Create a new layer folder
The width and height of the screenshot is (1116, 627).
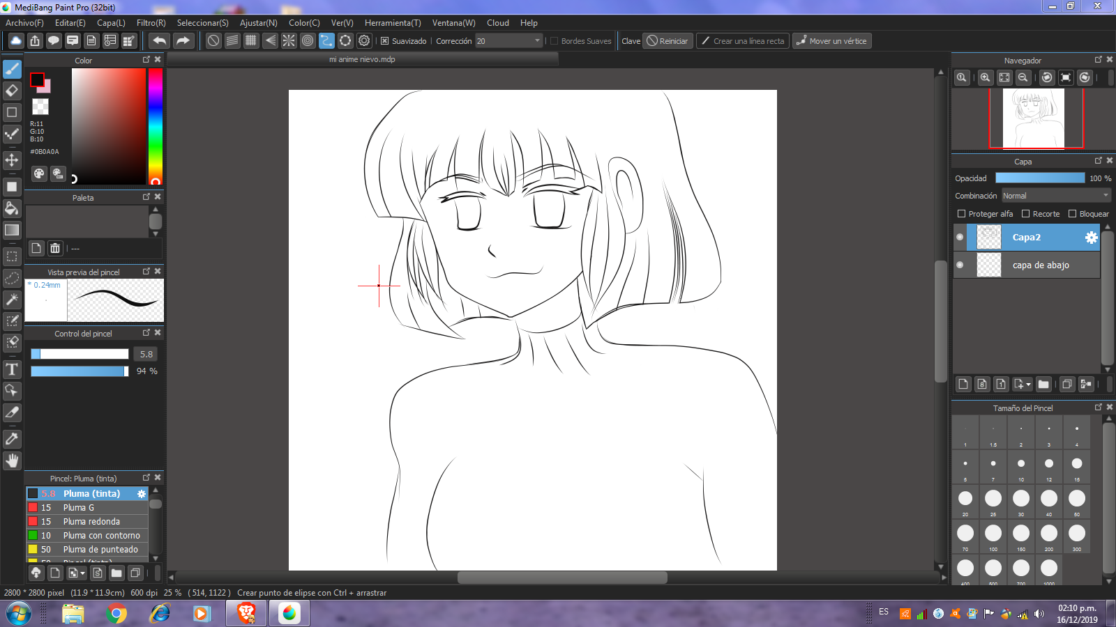tap(1043, 384)
